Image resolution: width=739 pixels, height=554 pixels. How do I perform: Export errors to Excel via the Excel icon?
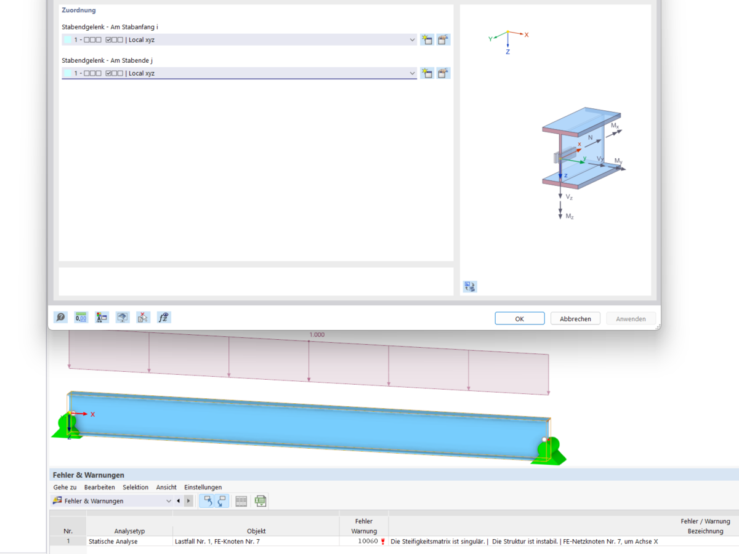point(260,500)
